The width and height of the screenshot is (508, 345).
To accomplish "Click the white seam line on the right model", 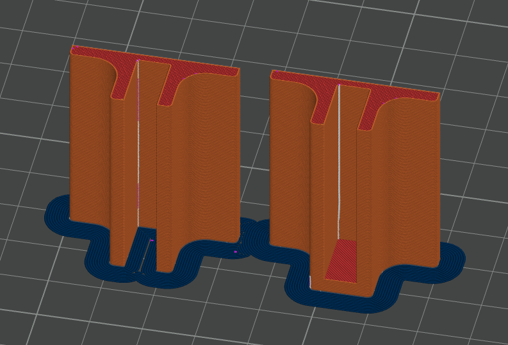I will point(339,162).
